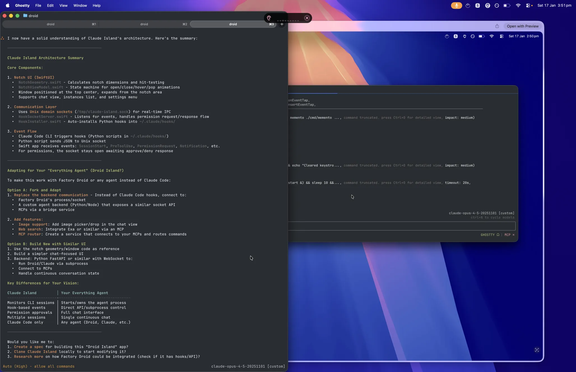Click the expand icon on the screenshot preview
The width and height of the screenshot is (576, 372).
coord(537,350)
